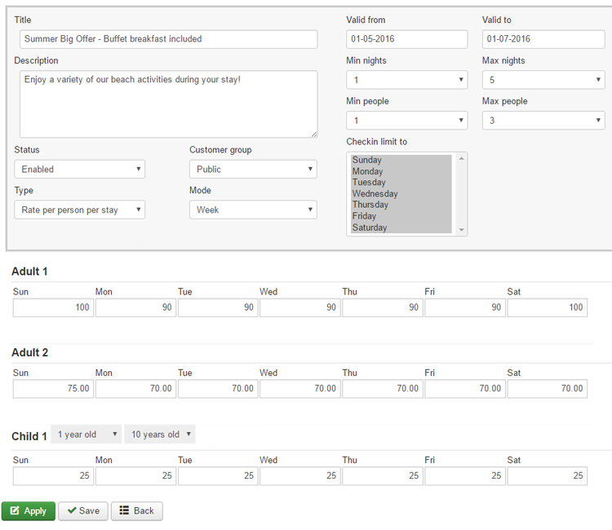This screenshot has width=612, height=530.
Task: Click the Save button
Action: point(82,510)
